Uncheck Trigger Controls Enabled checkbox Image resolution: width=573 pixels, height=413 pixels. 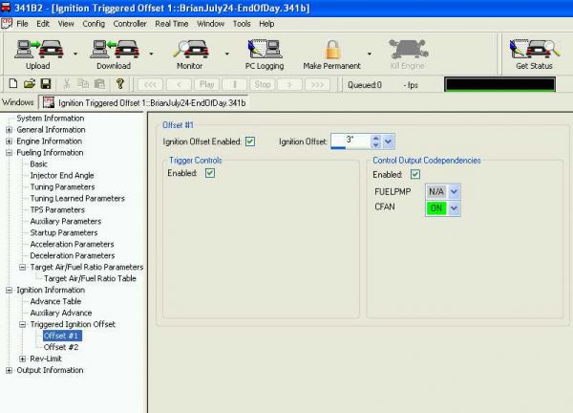tap(209, 174)
